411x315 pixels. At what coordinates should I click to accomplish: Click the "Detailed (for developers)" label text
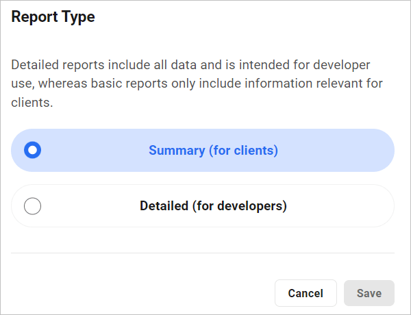(x=213, y=205)
